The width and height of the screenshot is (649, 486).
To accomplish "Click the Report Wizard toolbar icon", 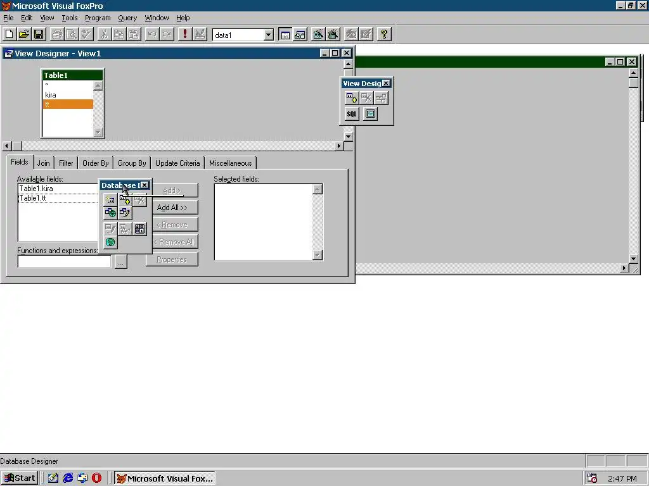I will pyautogui.click(x=333, y=34).
